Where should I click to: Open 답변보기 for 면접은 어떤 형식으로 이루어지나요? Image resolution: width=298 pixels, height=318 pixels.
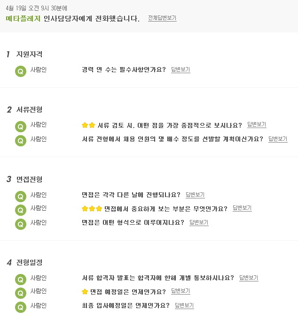click(x=199, y=222)
